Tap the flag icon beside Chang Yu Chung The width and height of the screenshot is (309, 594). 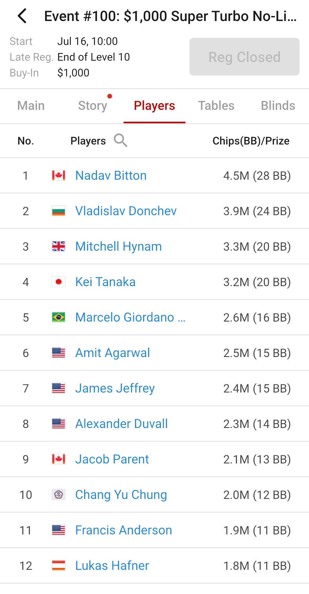pos(58,495)
